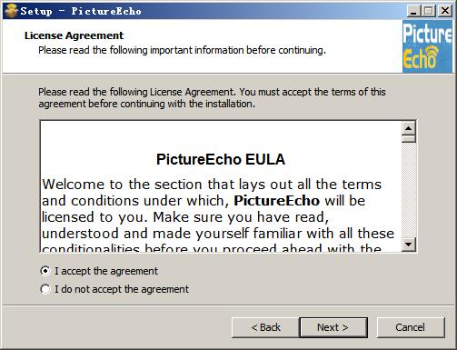Click the EULA scrollbar down arrow
The height and width of the screenshot is (350, 457).
point(409,245)
